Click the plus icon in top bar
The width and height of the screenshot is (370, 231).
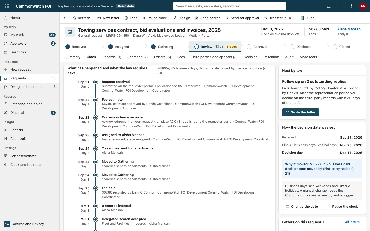340,6
